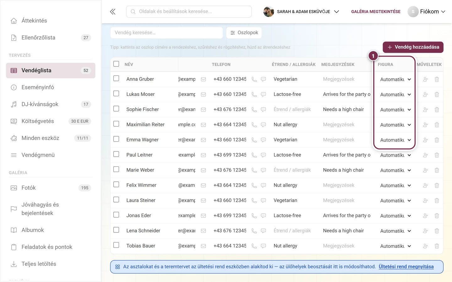The height and width of the screenshot is (282, 452).
Task: Collapse sidebar with double-chevron icon
Action: [113, 12]
